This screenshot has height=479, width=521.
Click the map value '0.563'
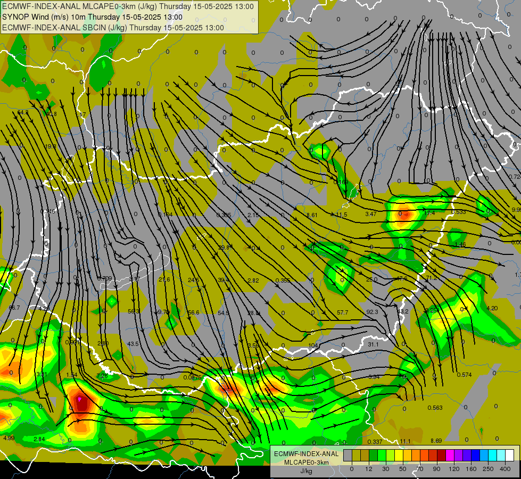point(435,408)
